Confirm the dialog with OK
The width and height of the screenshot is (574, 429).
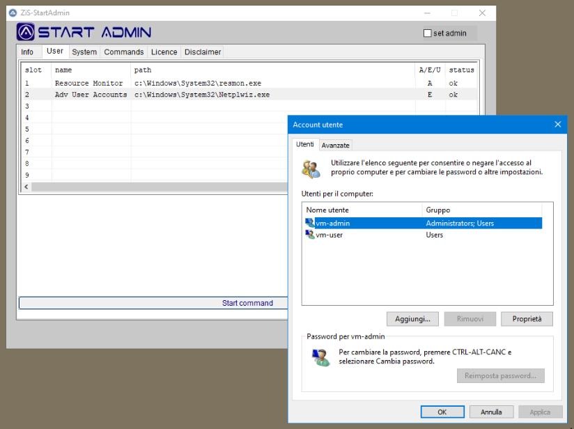442,412
